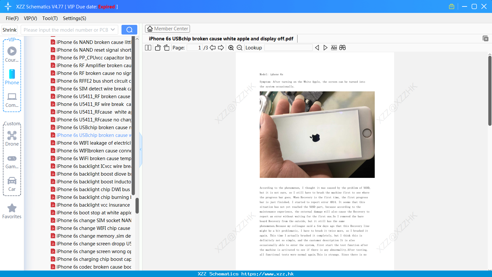Click the Expired VIP due date label
This screenshot has height=277, width=492.
(107, 6)
